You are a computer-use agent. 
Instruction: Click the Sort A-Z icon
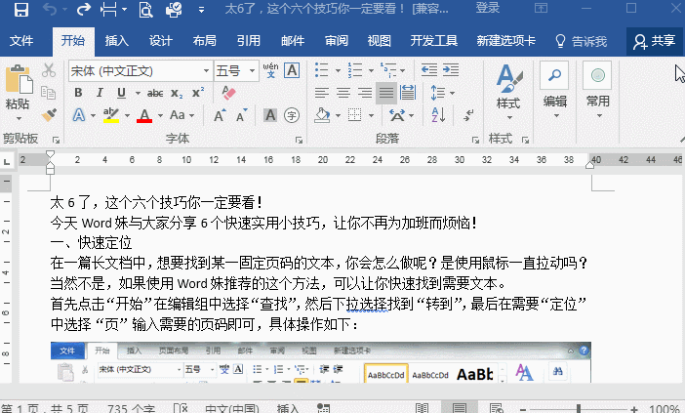coord(438,115)
